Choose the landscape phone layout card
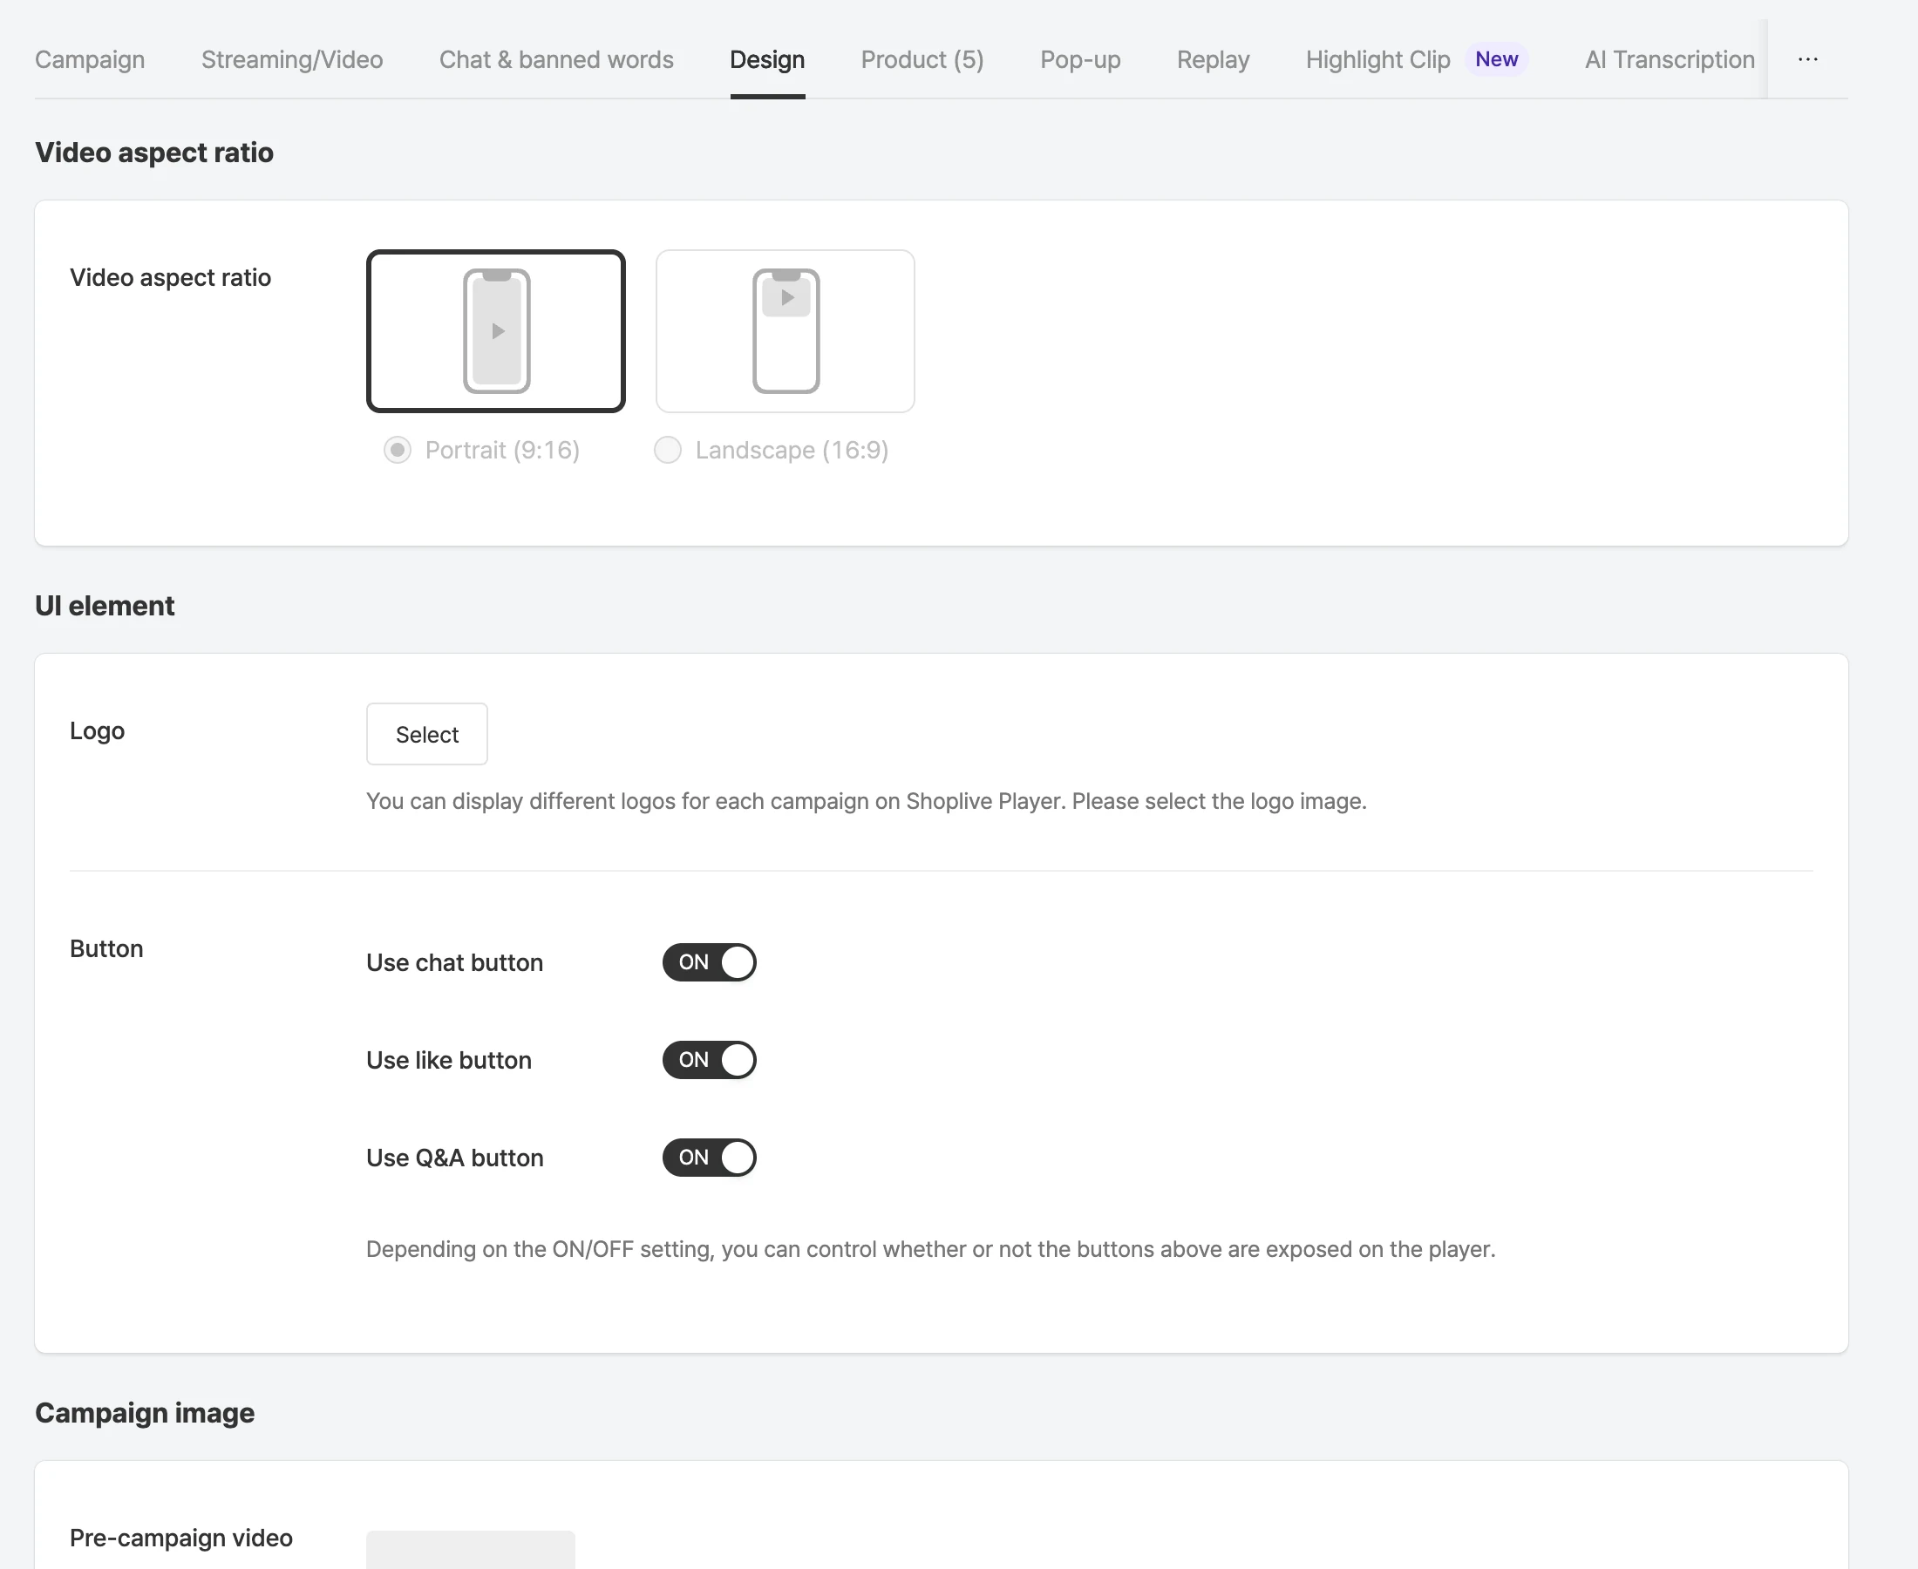Image resolution: width=1918 pixels, height=1569 pixels. pos(785,330)
